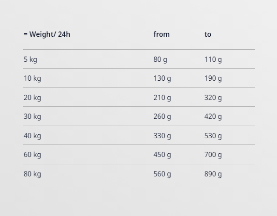Click the '320 g' to value
The height and width of the screenshot is (216, 277).
pyautogui.click(x=213, y=98)
